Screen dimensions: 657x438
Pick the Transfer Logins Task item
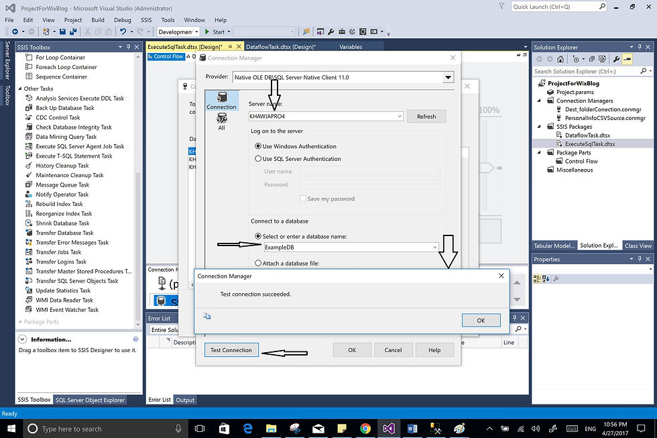pyautogui.click(x=61, y=262)
